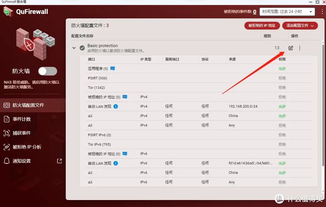
Task: Click the 操作 column header
Action: tap(295, 36)
